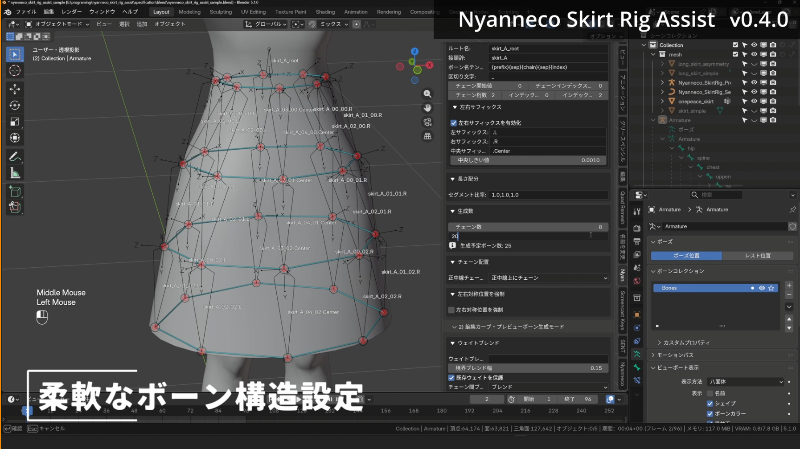Screen dimensions: 800x449
Task: Toggle eye visibility of onepeace_skirt
Action: (754, 102)
